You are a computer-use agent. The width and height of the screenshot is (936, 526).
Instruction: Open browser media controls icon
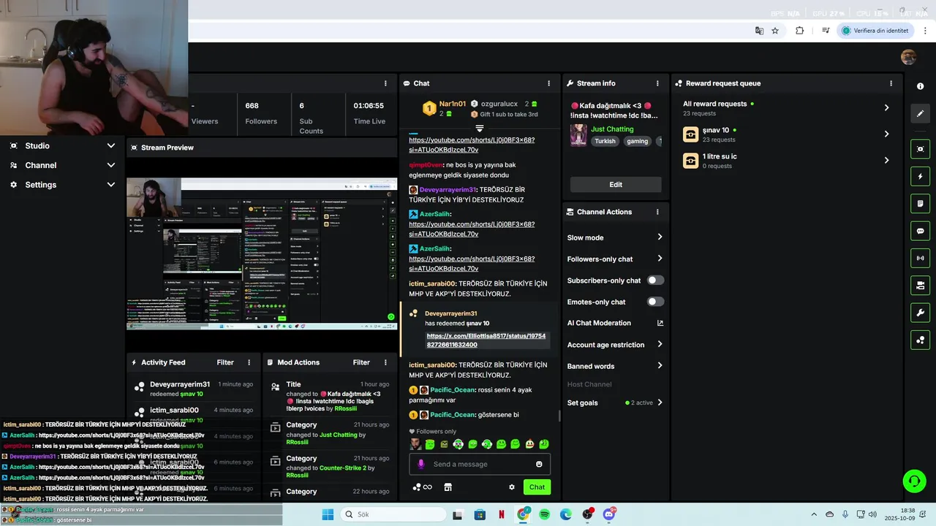pyautogui.click(x=825, y=31)
